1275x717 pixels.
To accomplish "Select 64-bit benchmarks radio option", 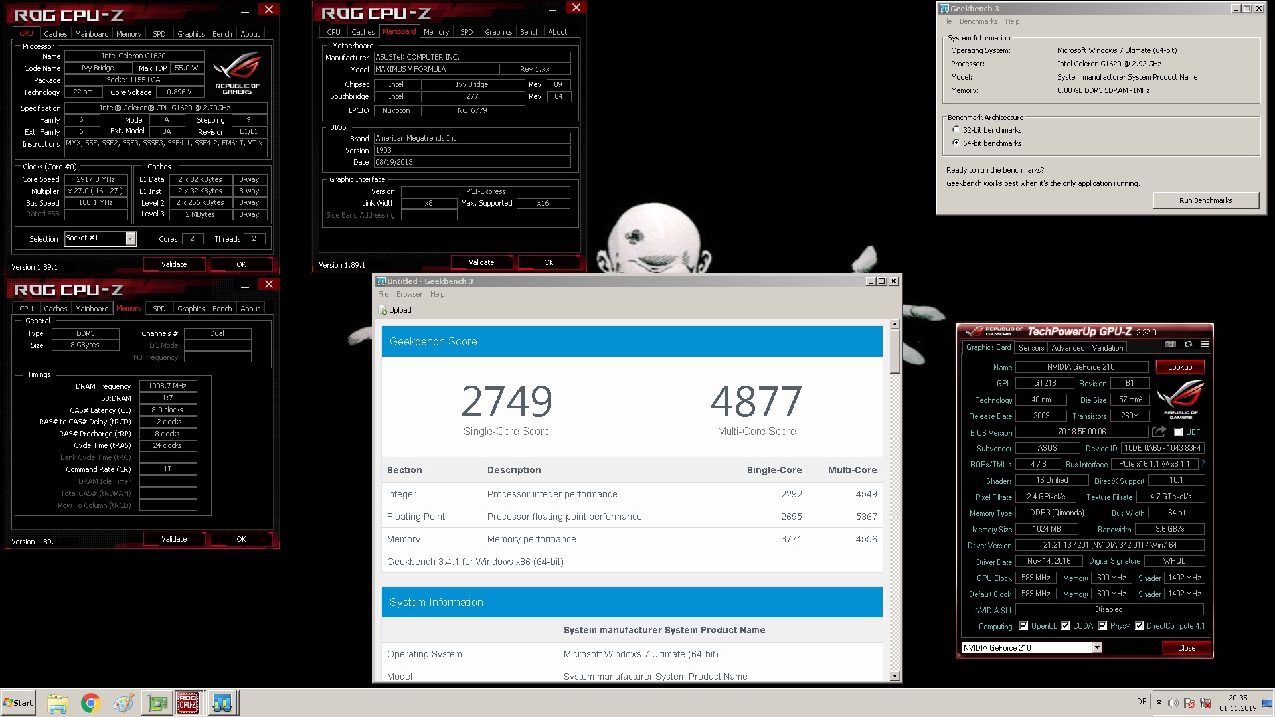I will (956, 143).
